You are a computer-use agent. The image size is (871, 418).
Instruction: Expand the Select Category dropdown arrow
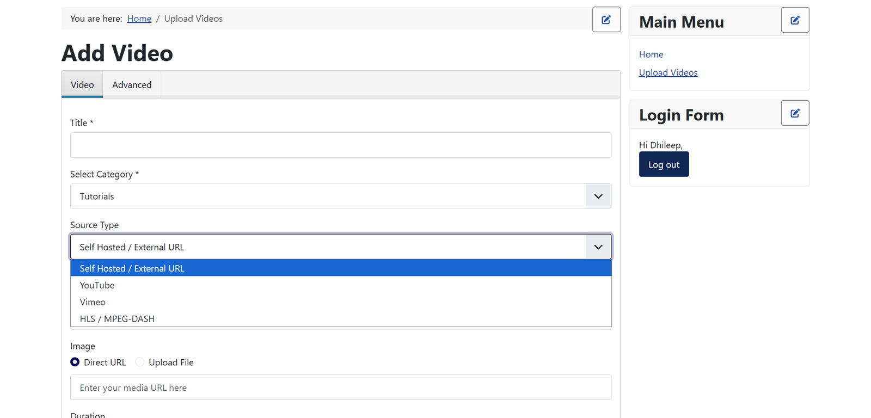point(598,196)
